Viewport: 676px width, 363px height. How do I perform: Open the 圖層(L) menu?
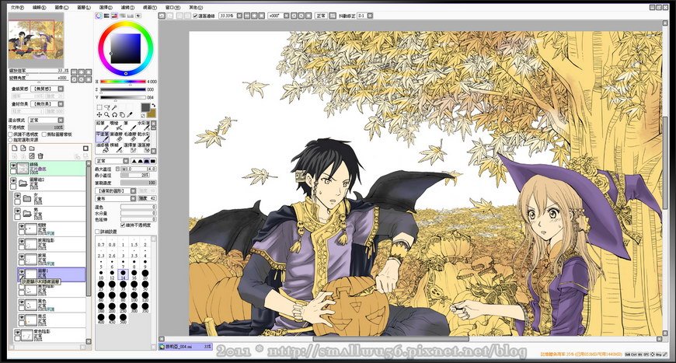click(x=84, y=7)
